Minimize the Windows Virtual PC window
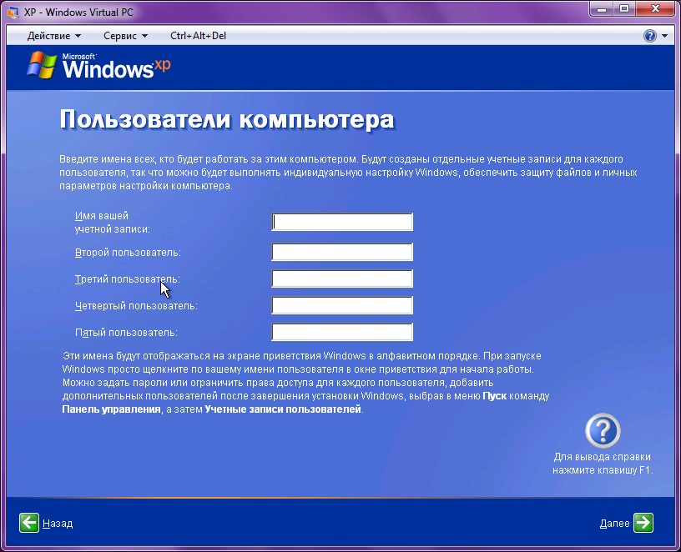This screenshot has height=552, width=681. 602,8
